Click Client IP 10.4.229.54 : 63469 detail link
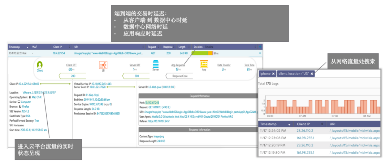Image resolution: width=390 pixels, height=163 pixels. point(29,84)
